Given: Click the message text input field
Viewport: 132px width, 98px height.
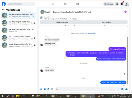Looking at the screenshot, I should tap(88, 89).
